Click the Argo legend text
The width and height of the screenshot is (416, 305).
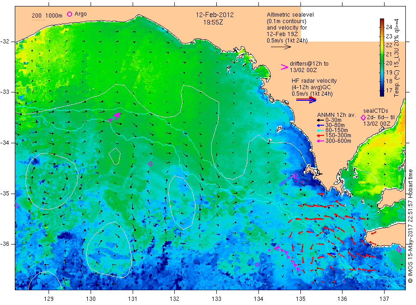tap(80, 14)
